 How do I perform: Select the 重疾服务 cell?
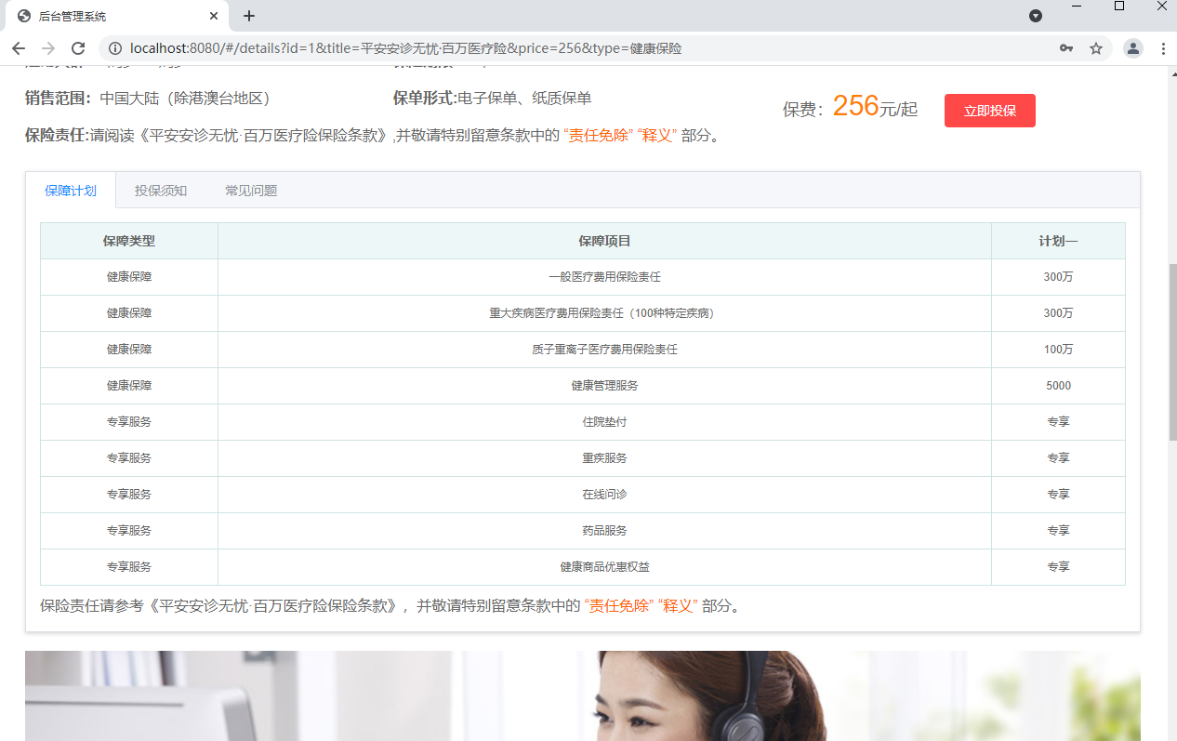604,457
